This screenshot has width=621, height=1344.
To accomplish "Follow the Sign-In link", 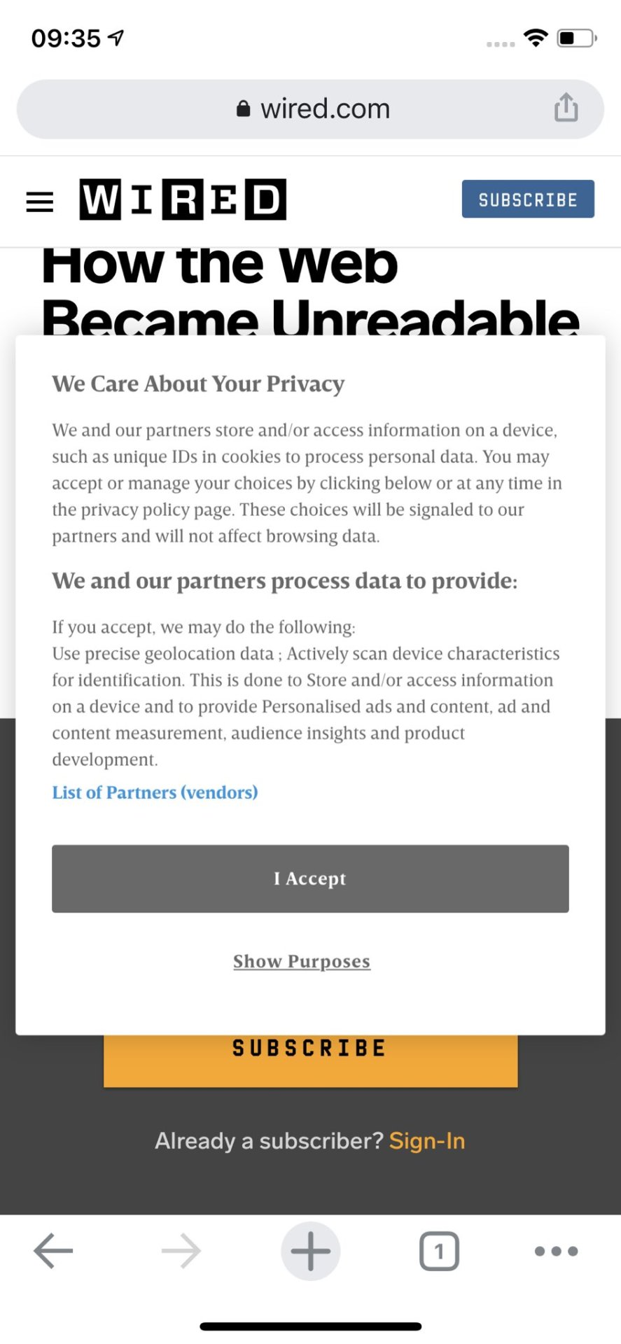I will click(x=427, y=1141).
